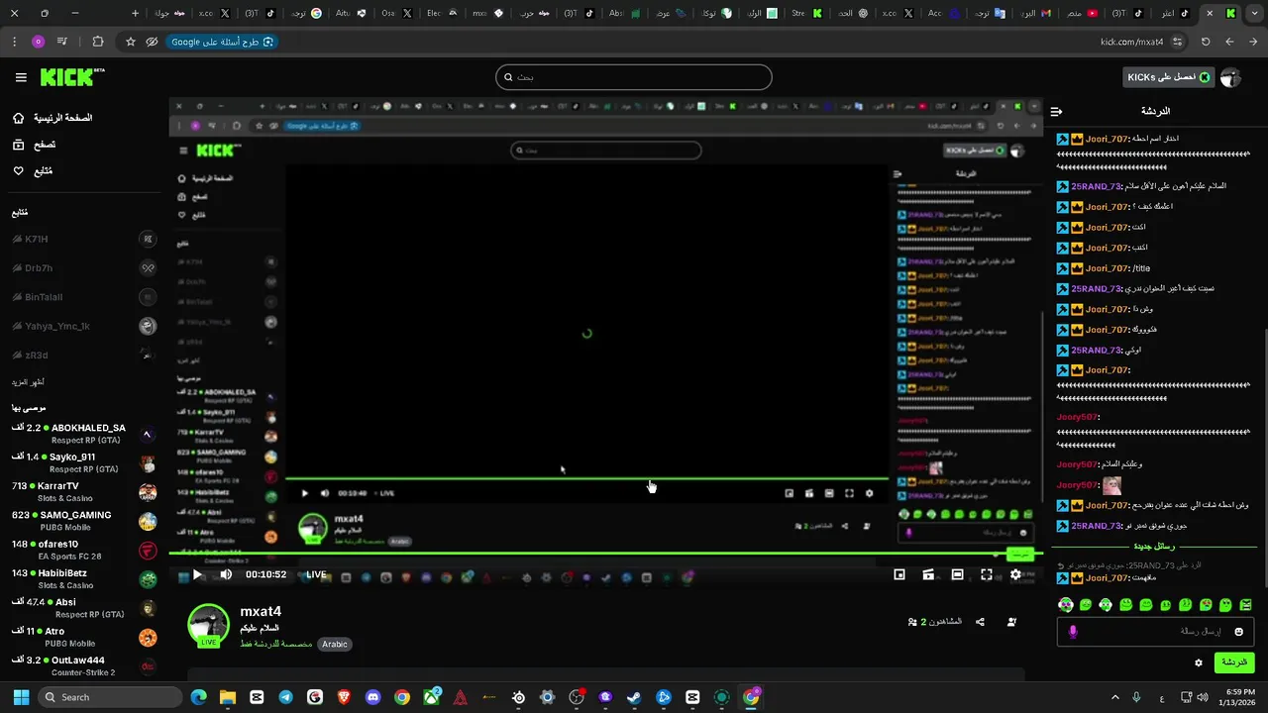Open recommended channel ofares10

point(83,550)
